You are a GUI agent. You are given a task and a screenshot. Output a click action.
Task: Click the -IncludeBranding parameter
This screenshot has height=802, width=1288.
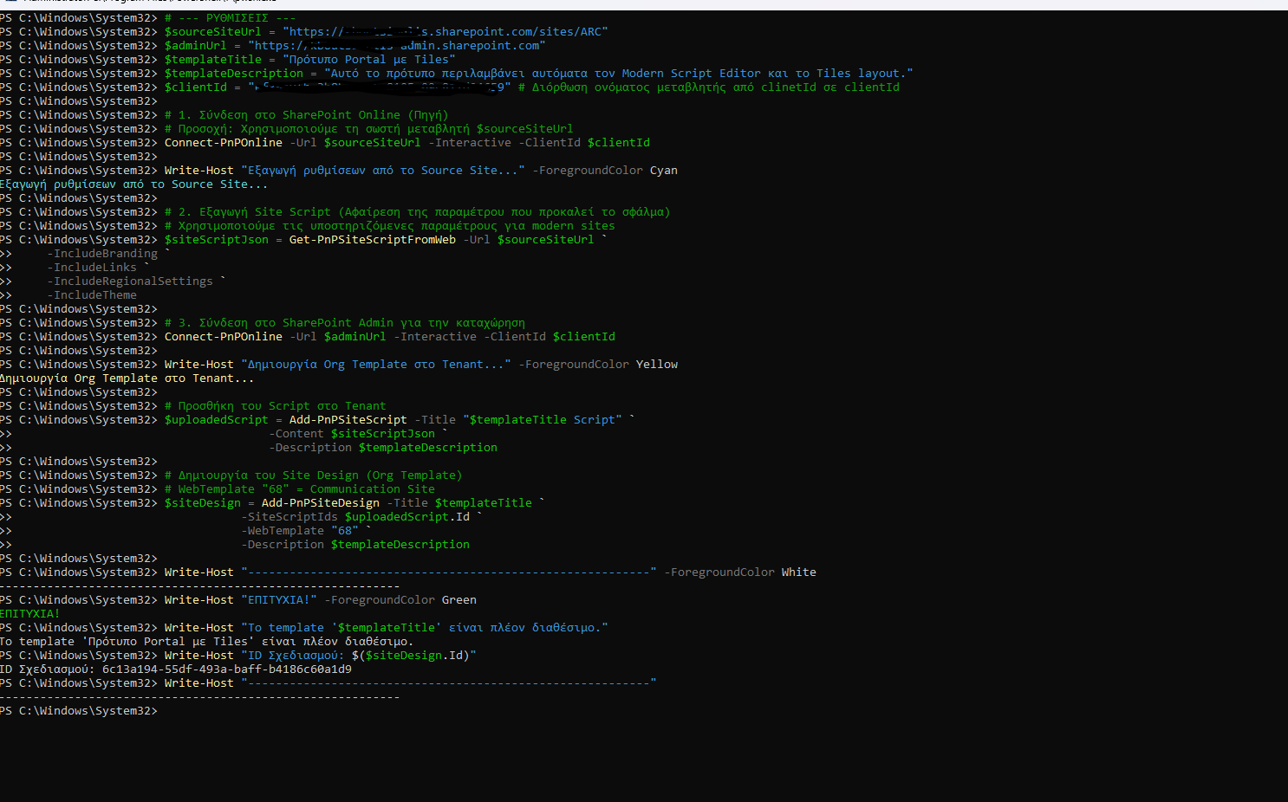point(102,254)
